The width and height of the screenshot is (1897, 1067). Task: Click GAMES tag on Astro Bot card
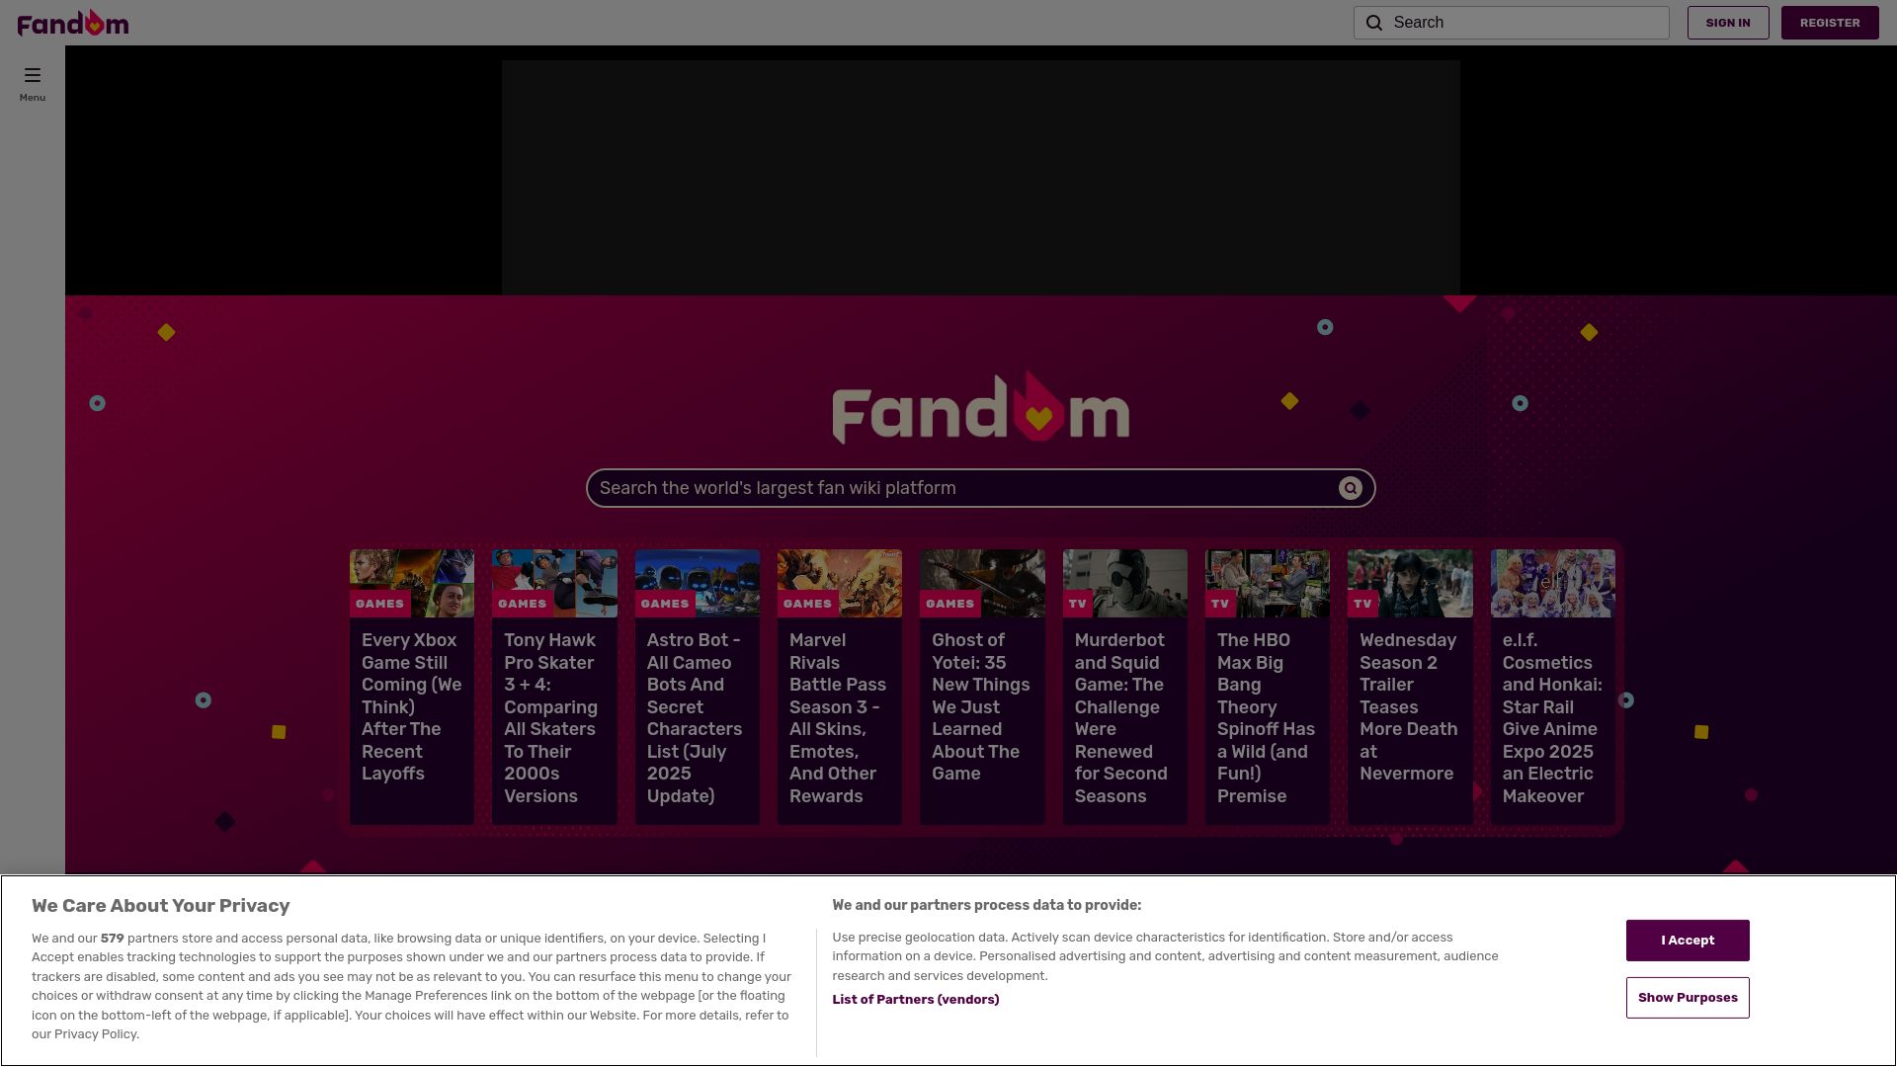click(665, 604)
